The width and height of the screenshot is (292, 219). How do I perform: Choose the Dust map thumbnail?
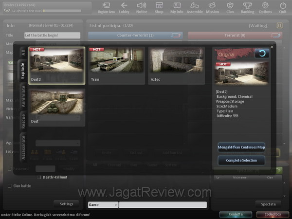pyautogui.click(x=57, y=108)
